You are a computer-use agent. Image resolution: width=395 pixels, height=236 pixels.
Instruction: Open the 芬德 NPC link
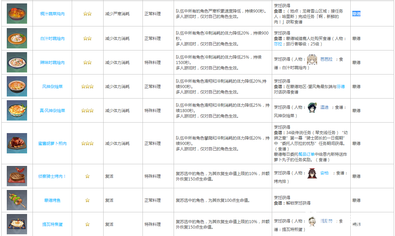click(341, 87)
